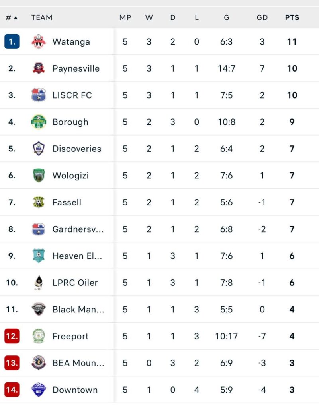This screenshot has height=407, width=319.
Task: Select the Black Man... table row
Action: [159, 309]
